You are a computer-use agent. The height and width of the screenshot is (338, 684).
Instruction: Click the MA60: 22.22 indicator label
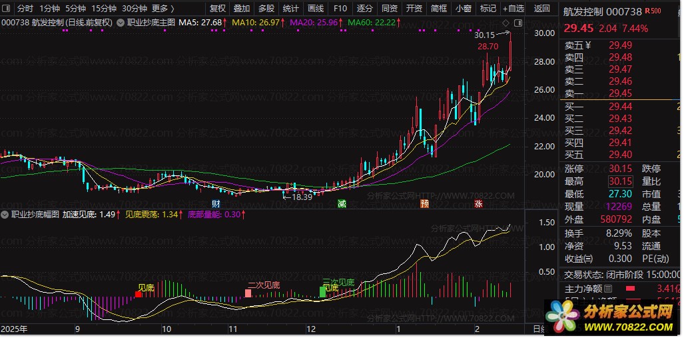pyautogui.click(x=374, y=22)
